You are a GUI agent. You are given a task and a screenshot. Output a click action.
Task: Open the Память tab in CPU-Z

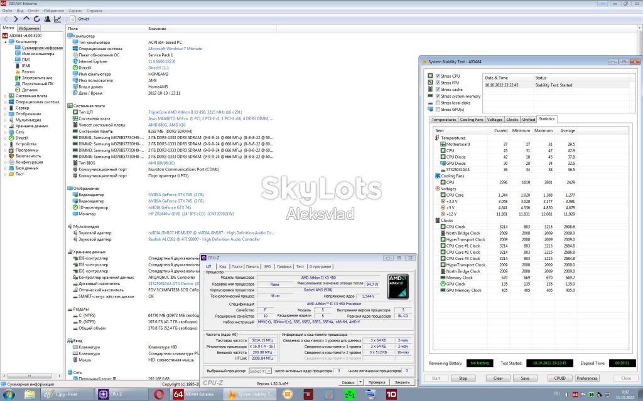click(252, 266)
